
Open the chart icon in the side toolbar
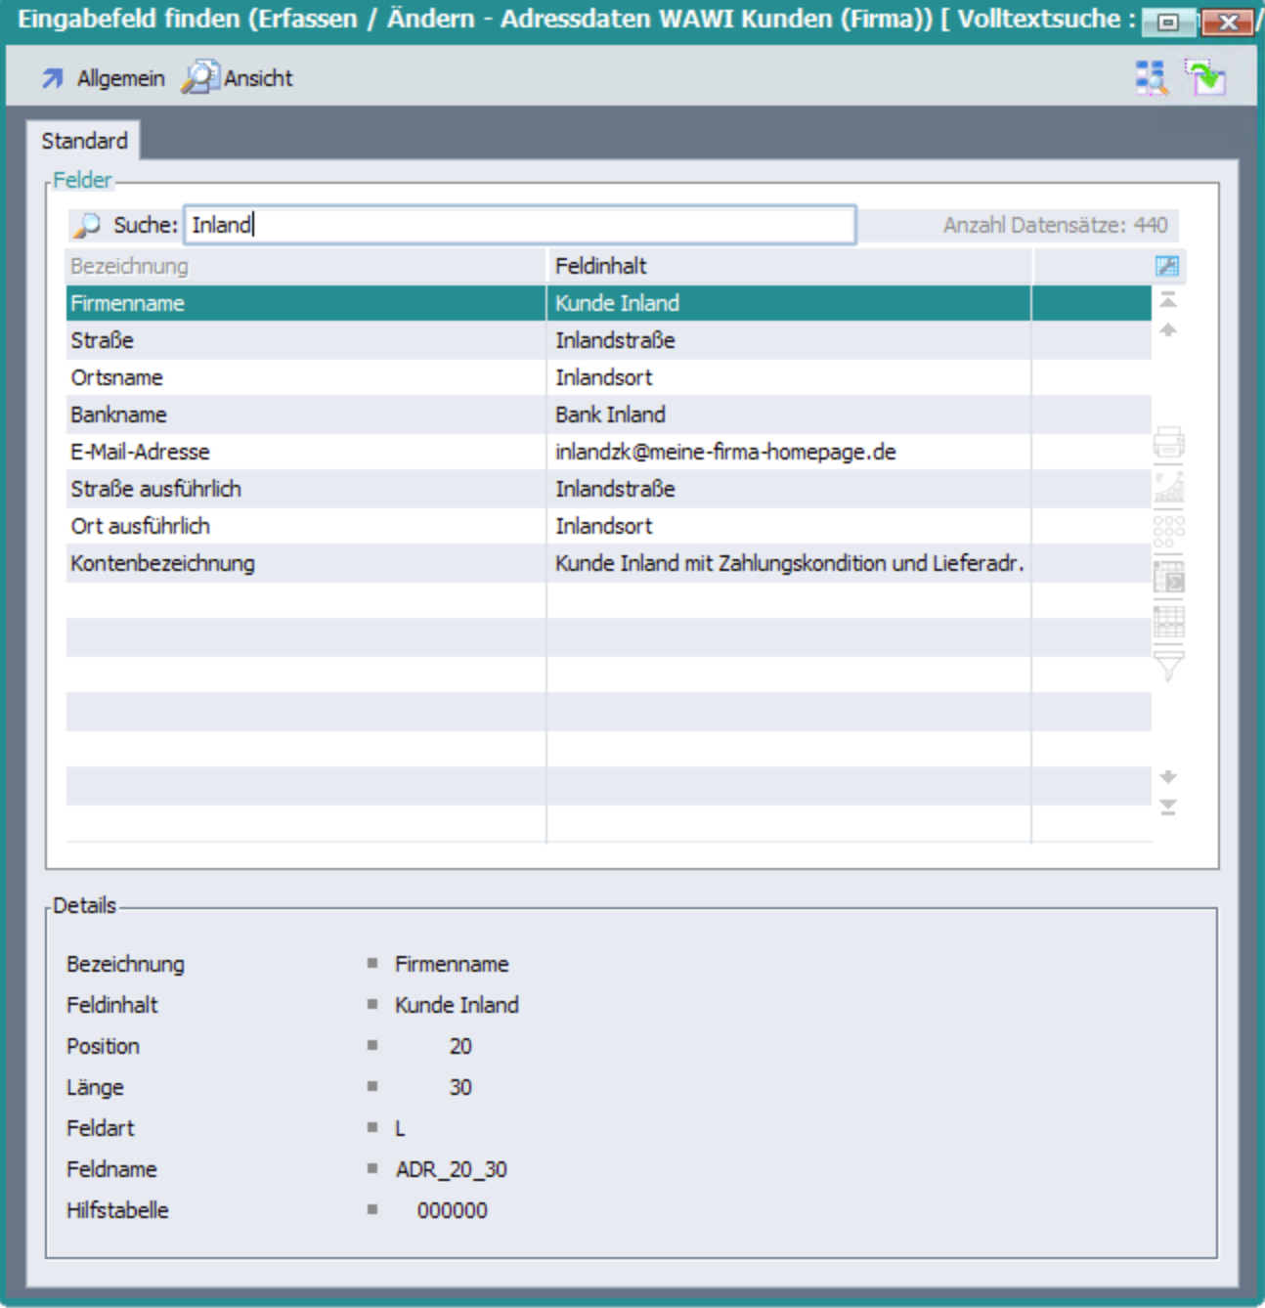[x=1168, y=487]
